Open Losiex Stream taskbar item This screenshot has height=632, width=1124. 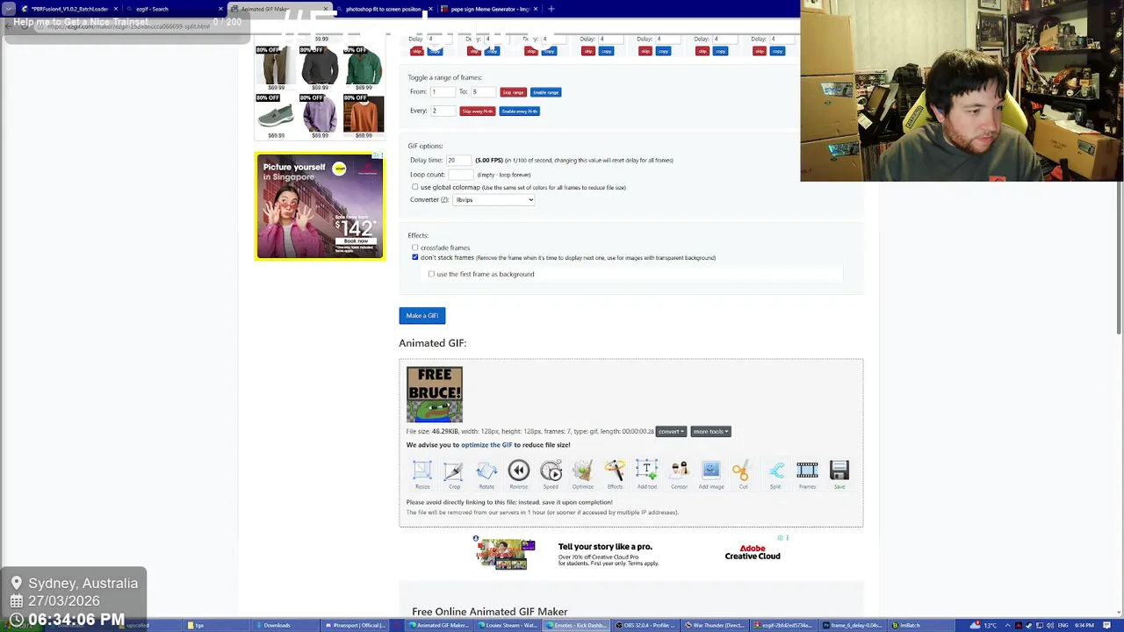pyautogui.click(x=508, y=625)
